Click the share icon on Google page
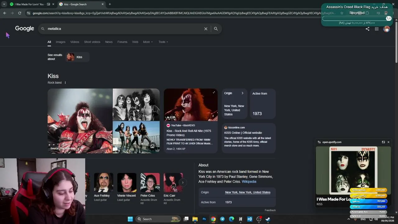Image resolution: width=398 pixels, height=224 pixels. [x=368, y=29]
